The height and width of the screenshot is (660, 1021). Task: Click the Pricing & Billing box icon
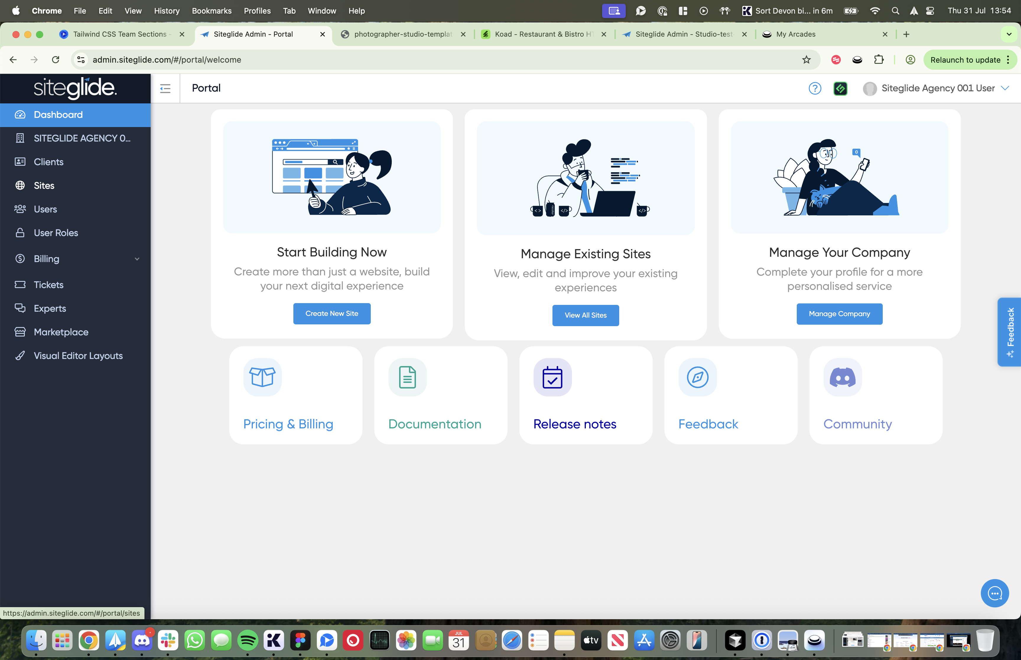[x=262, y=377]
